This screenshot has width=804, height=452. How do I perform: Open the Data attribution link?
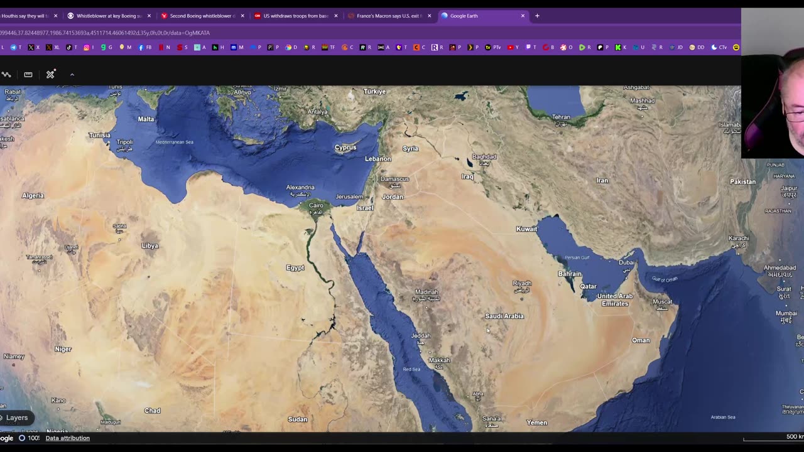pos(67,438)
